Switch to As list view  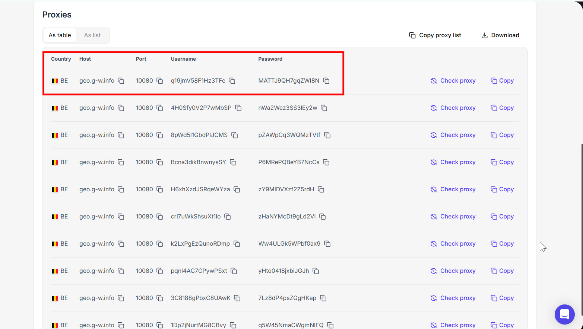(92, 35)
